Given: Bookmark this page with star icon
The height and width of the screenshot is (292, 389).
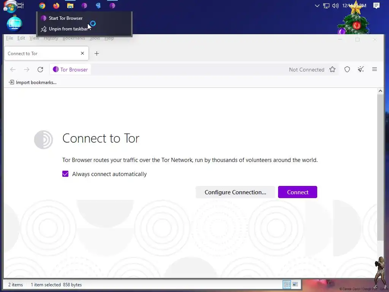Looking at the screenshot, I should click(x=332, y=70).
